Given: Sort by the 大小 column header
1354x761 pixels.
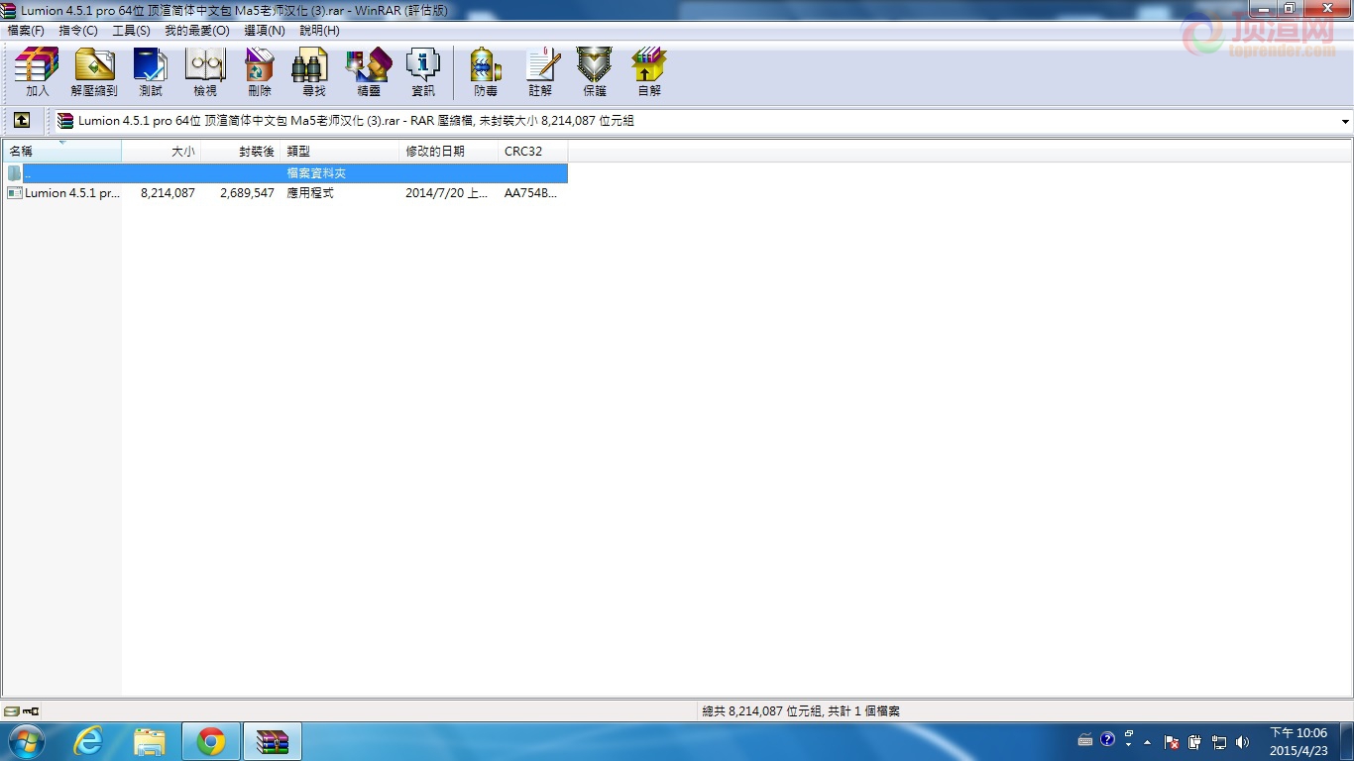Looking at the screenshot, I should pyautogui.click(x=162, y=152).
